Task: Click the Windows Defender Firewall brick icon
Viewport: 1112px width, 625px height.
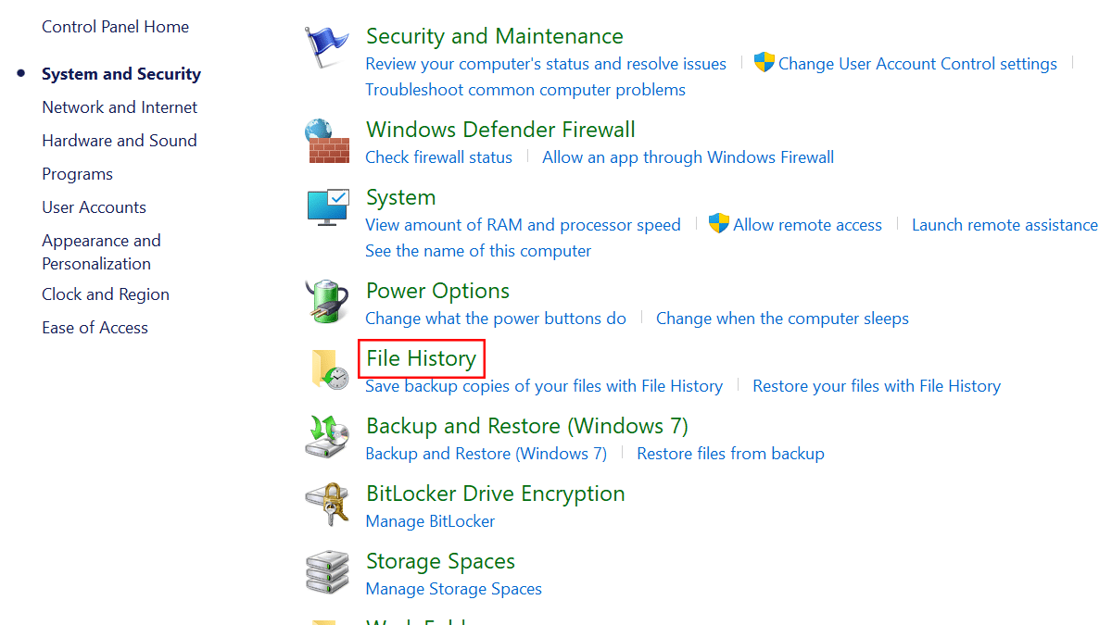Action: point(327,141)
